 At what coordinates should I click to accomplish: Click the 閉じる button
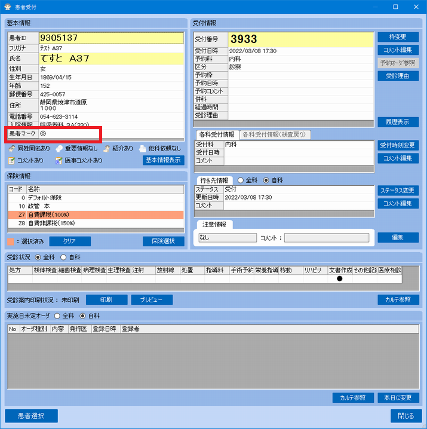tap(406, 416)
